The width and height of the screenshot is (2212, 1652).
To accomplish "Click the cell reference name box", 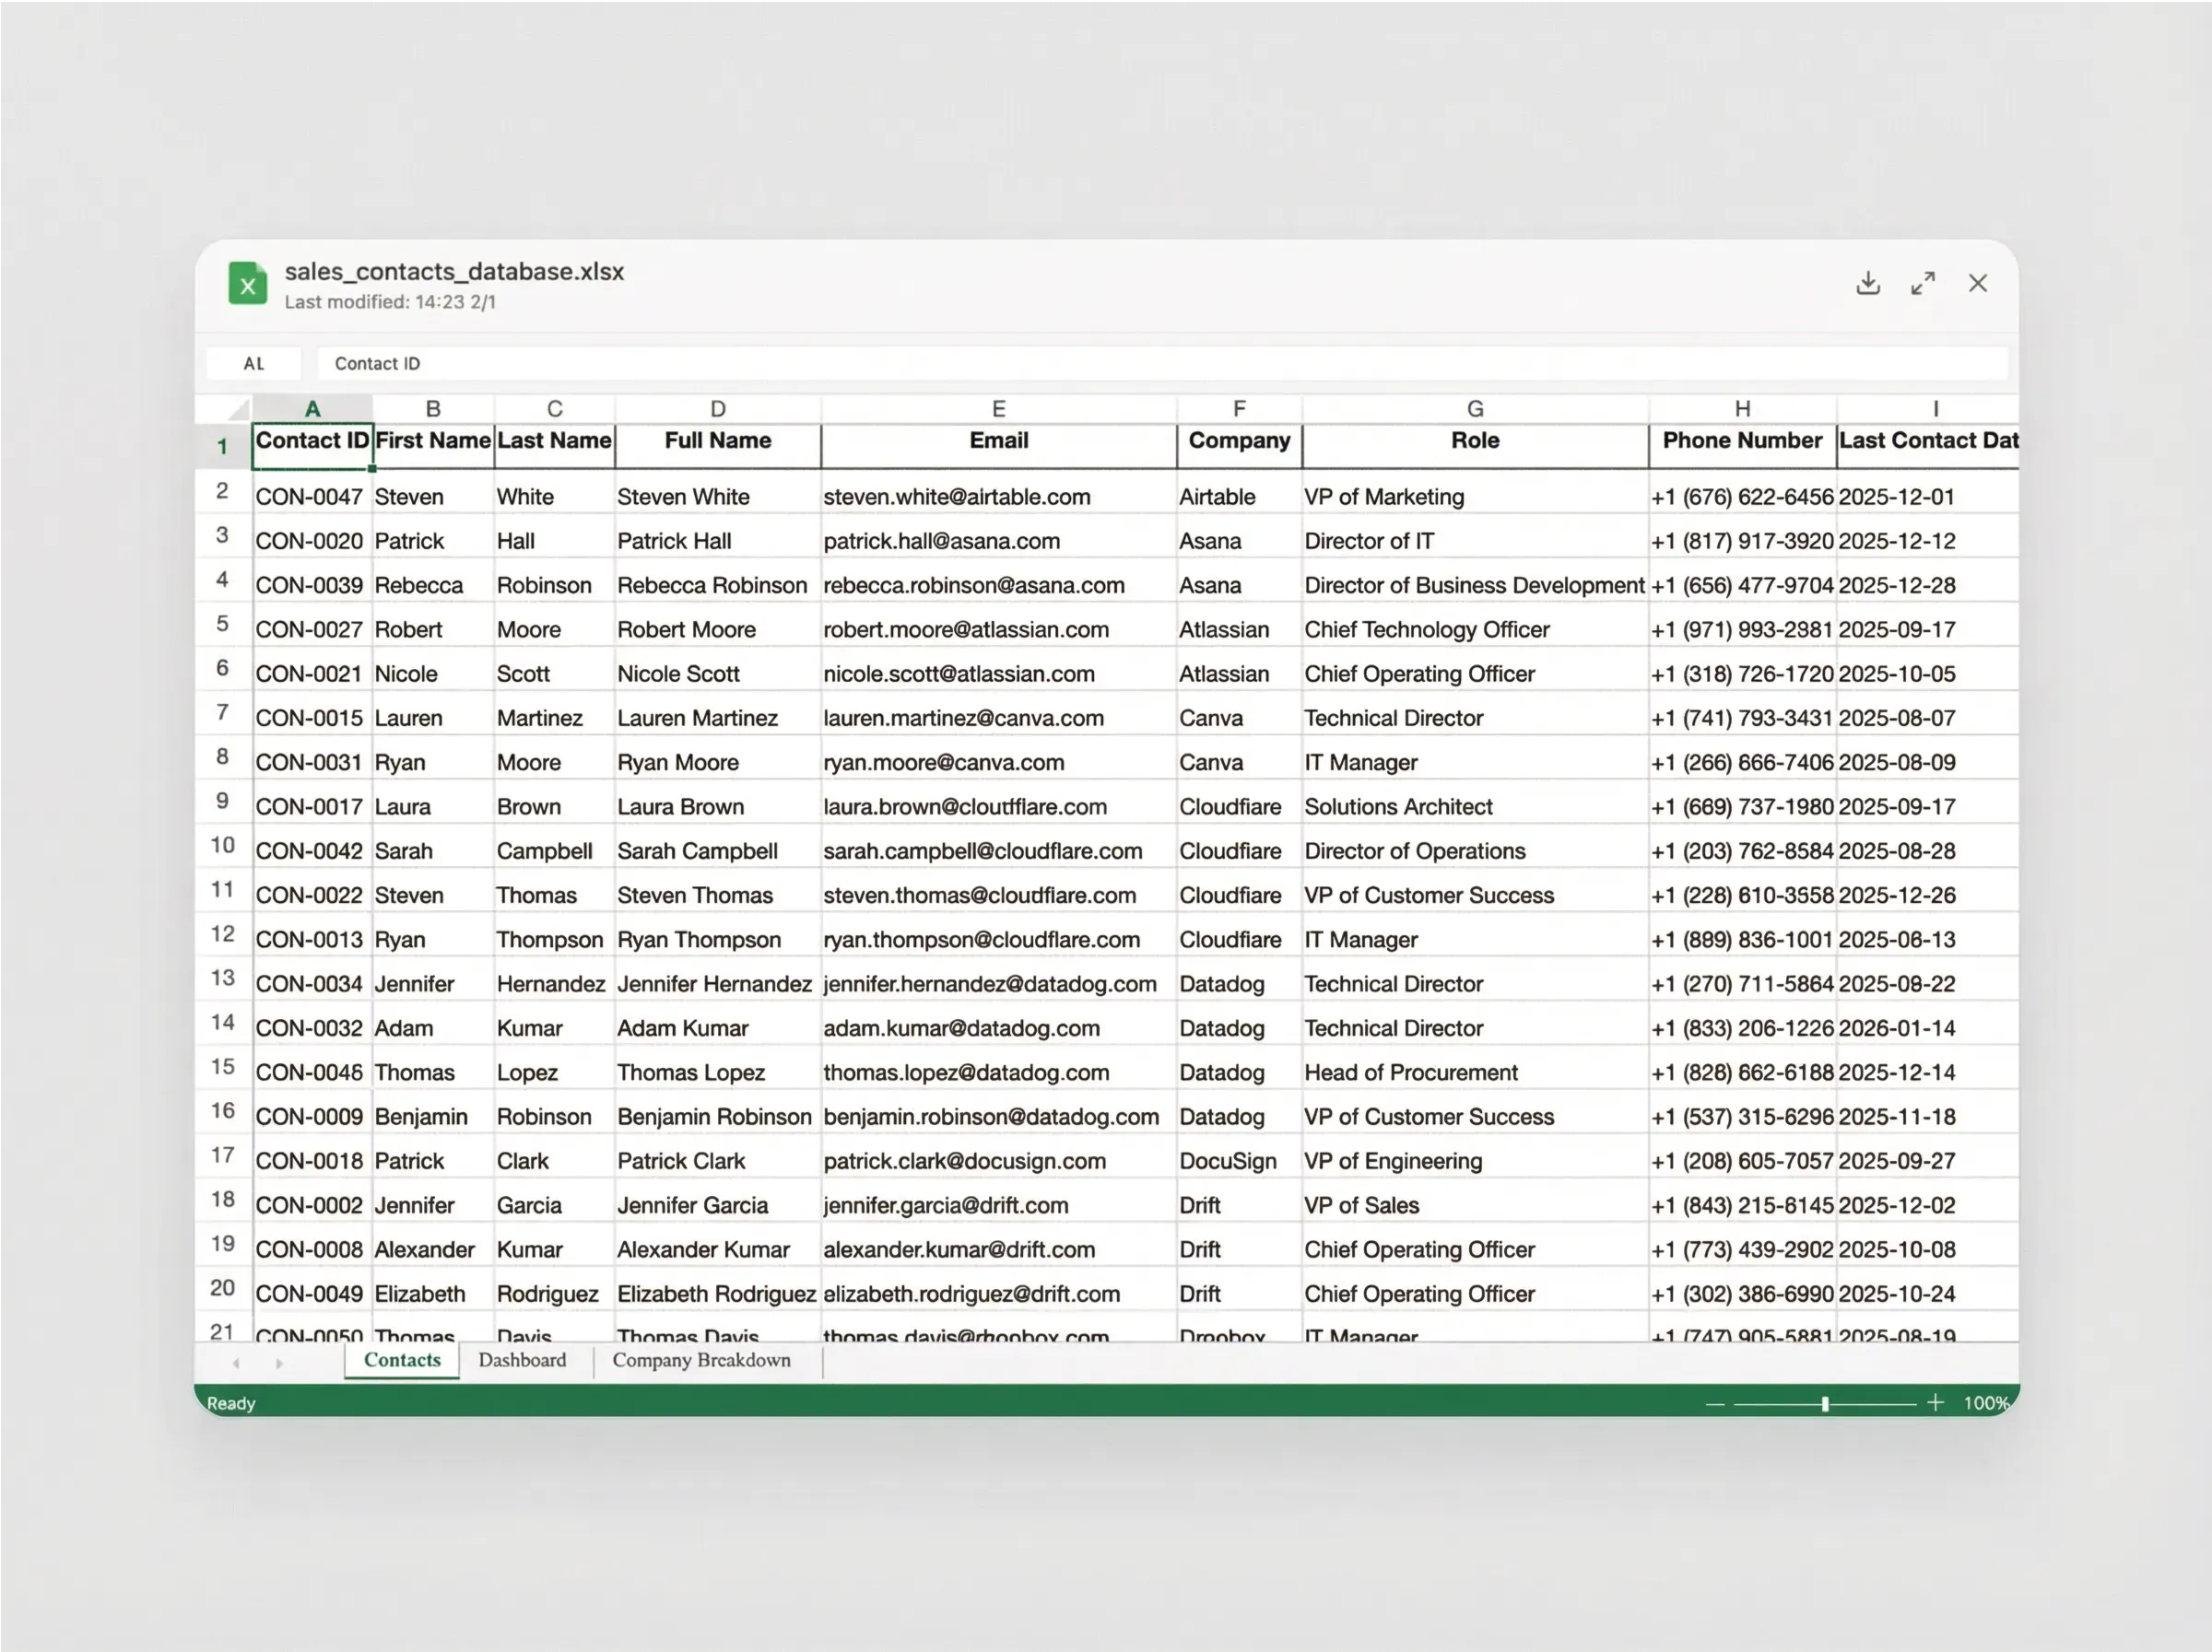I will coord(254,364).
